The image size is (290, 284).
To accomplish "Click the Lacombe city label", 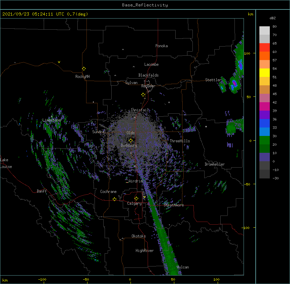I will click(151, 64).
